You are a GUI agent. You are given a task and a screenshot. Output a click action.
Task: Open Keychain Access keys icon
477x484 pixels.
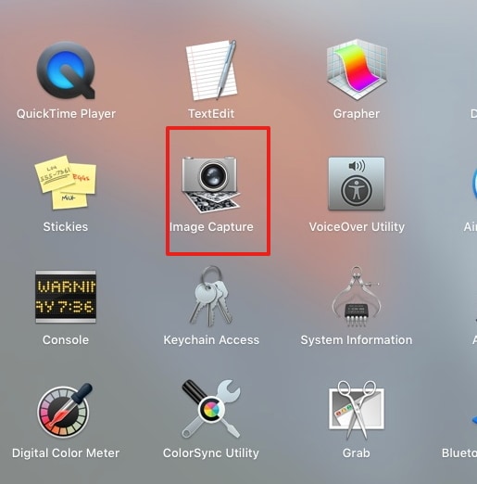[x=211, y=296]
